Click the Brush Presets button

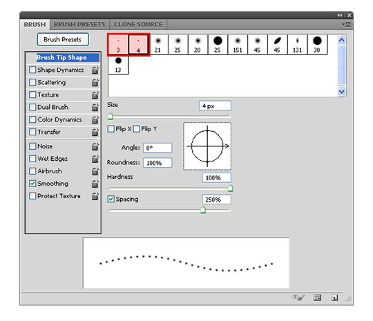pos(63,39)
